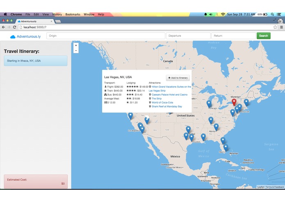Click the blue map marker near Houston
This screenshot has height=202, width=285.
192,137
